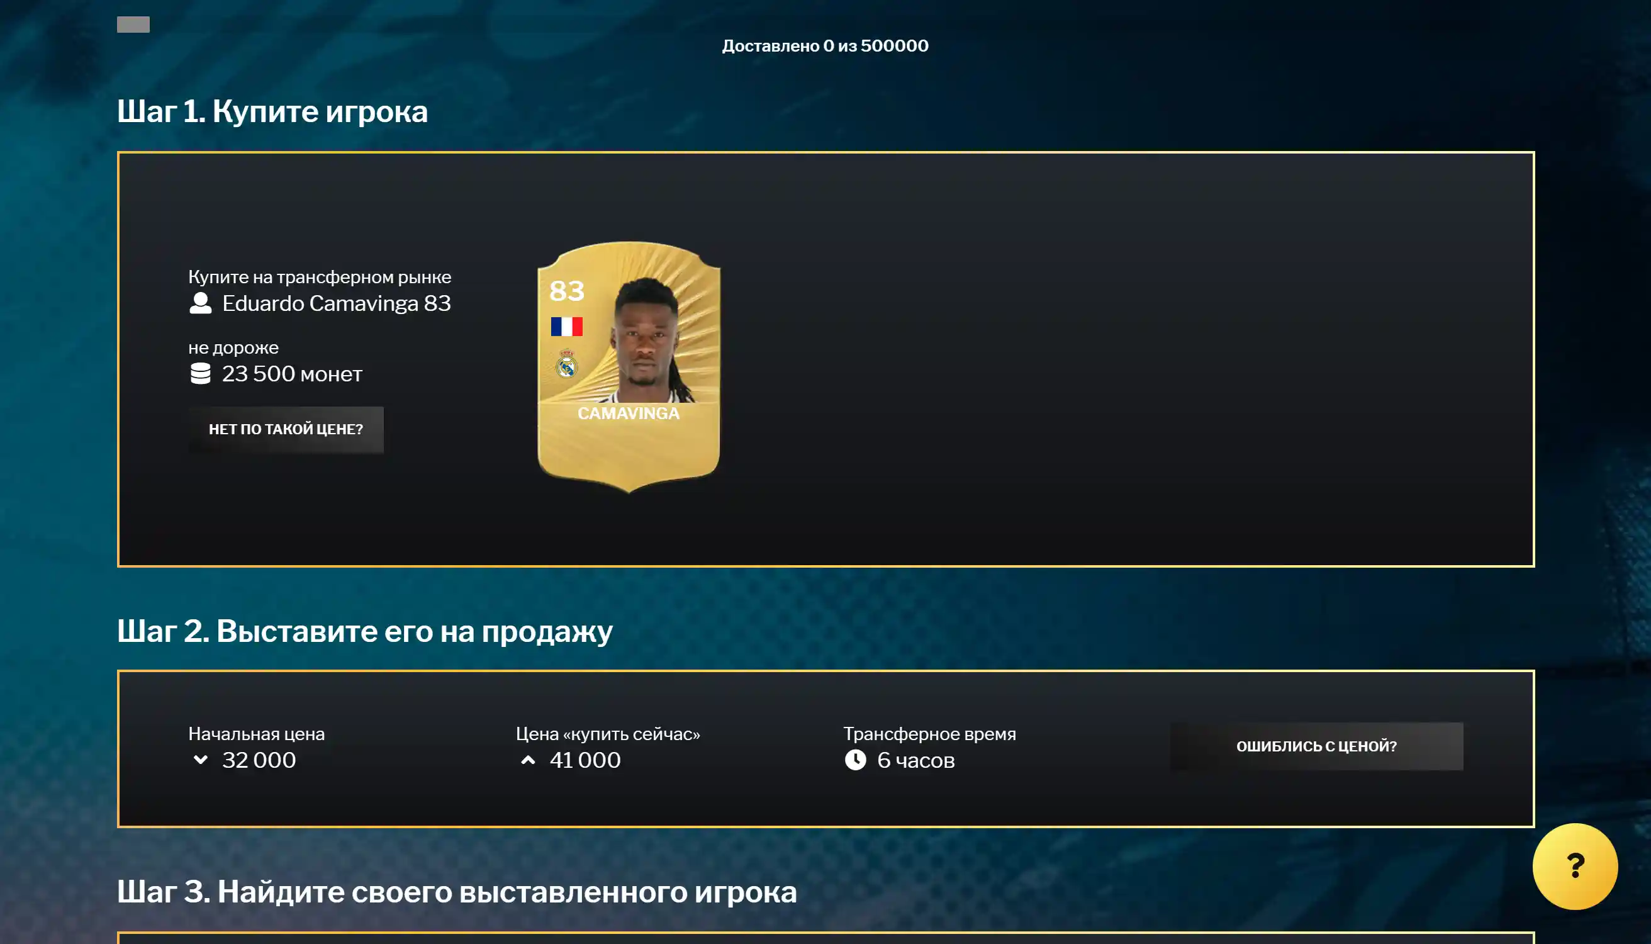The width and height of the screenshot is (1651, 944).
Task: Click the «Нет по такой цене?» button
Action: click(286, 429)
